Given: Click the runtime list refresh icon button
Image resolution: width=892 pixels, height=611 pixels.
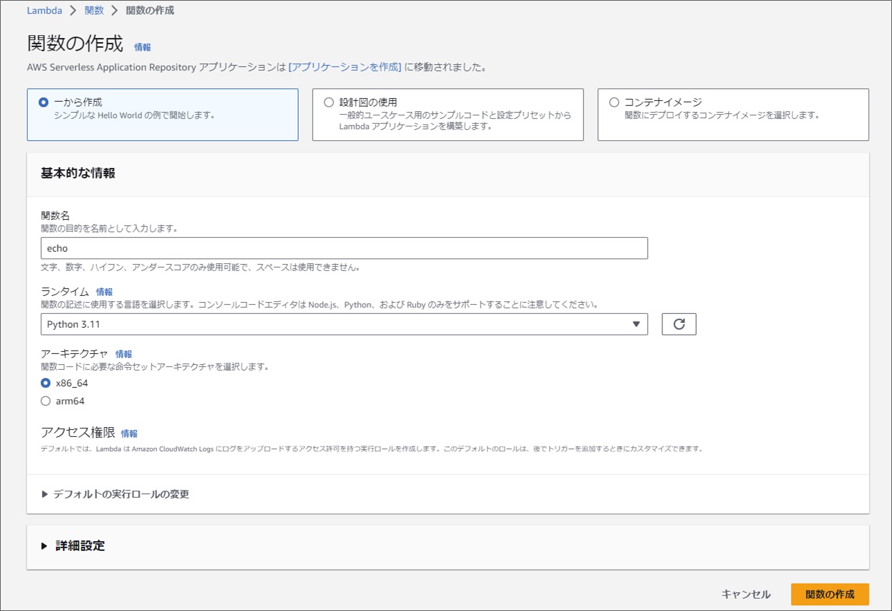Looking at the screenshot, I should 678,324.
